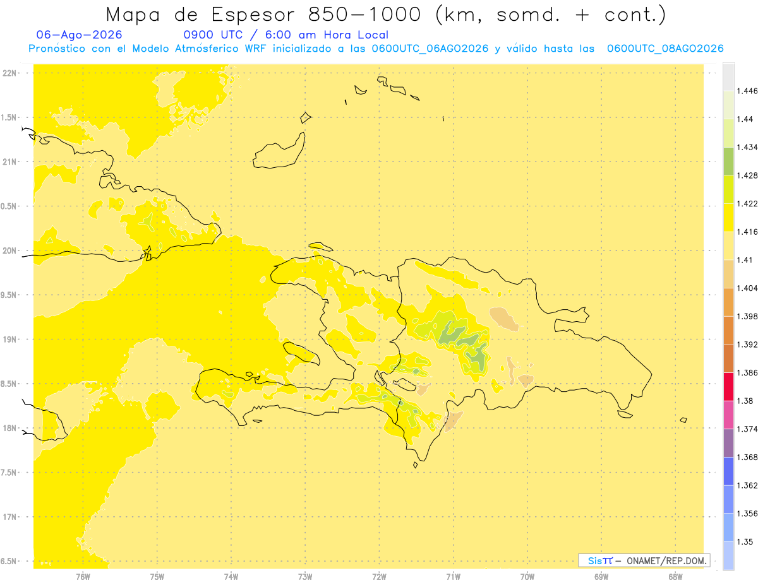Select the "69W" longitude label

(x=601, y=577)
